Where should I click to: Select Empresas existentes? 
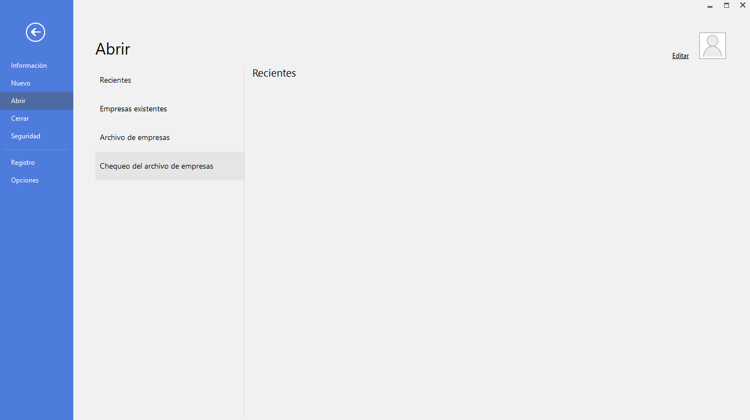pos(170,109)
